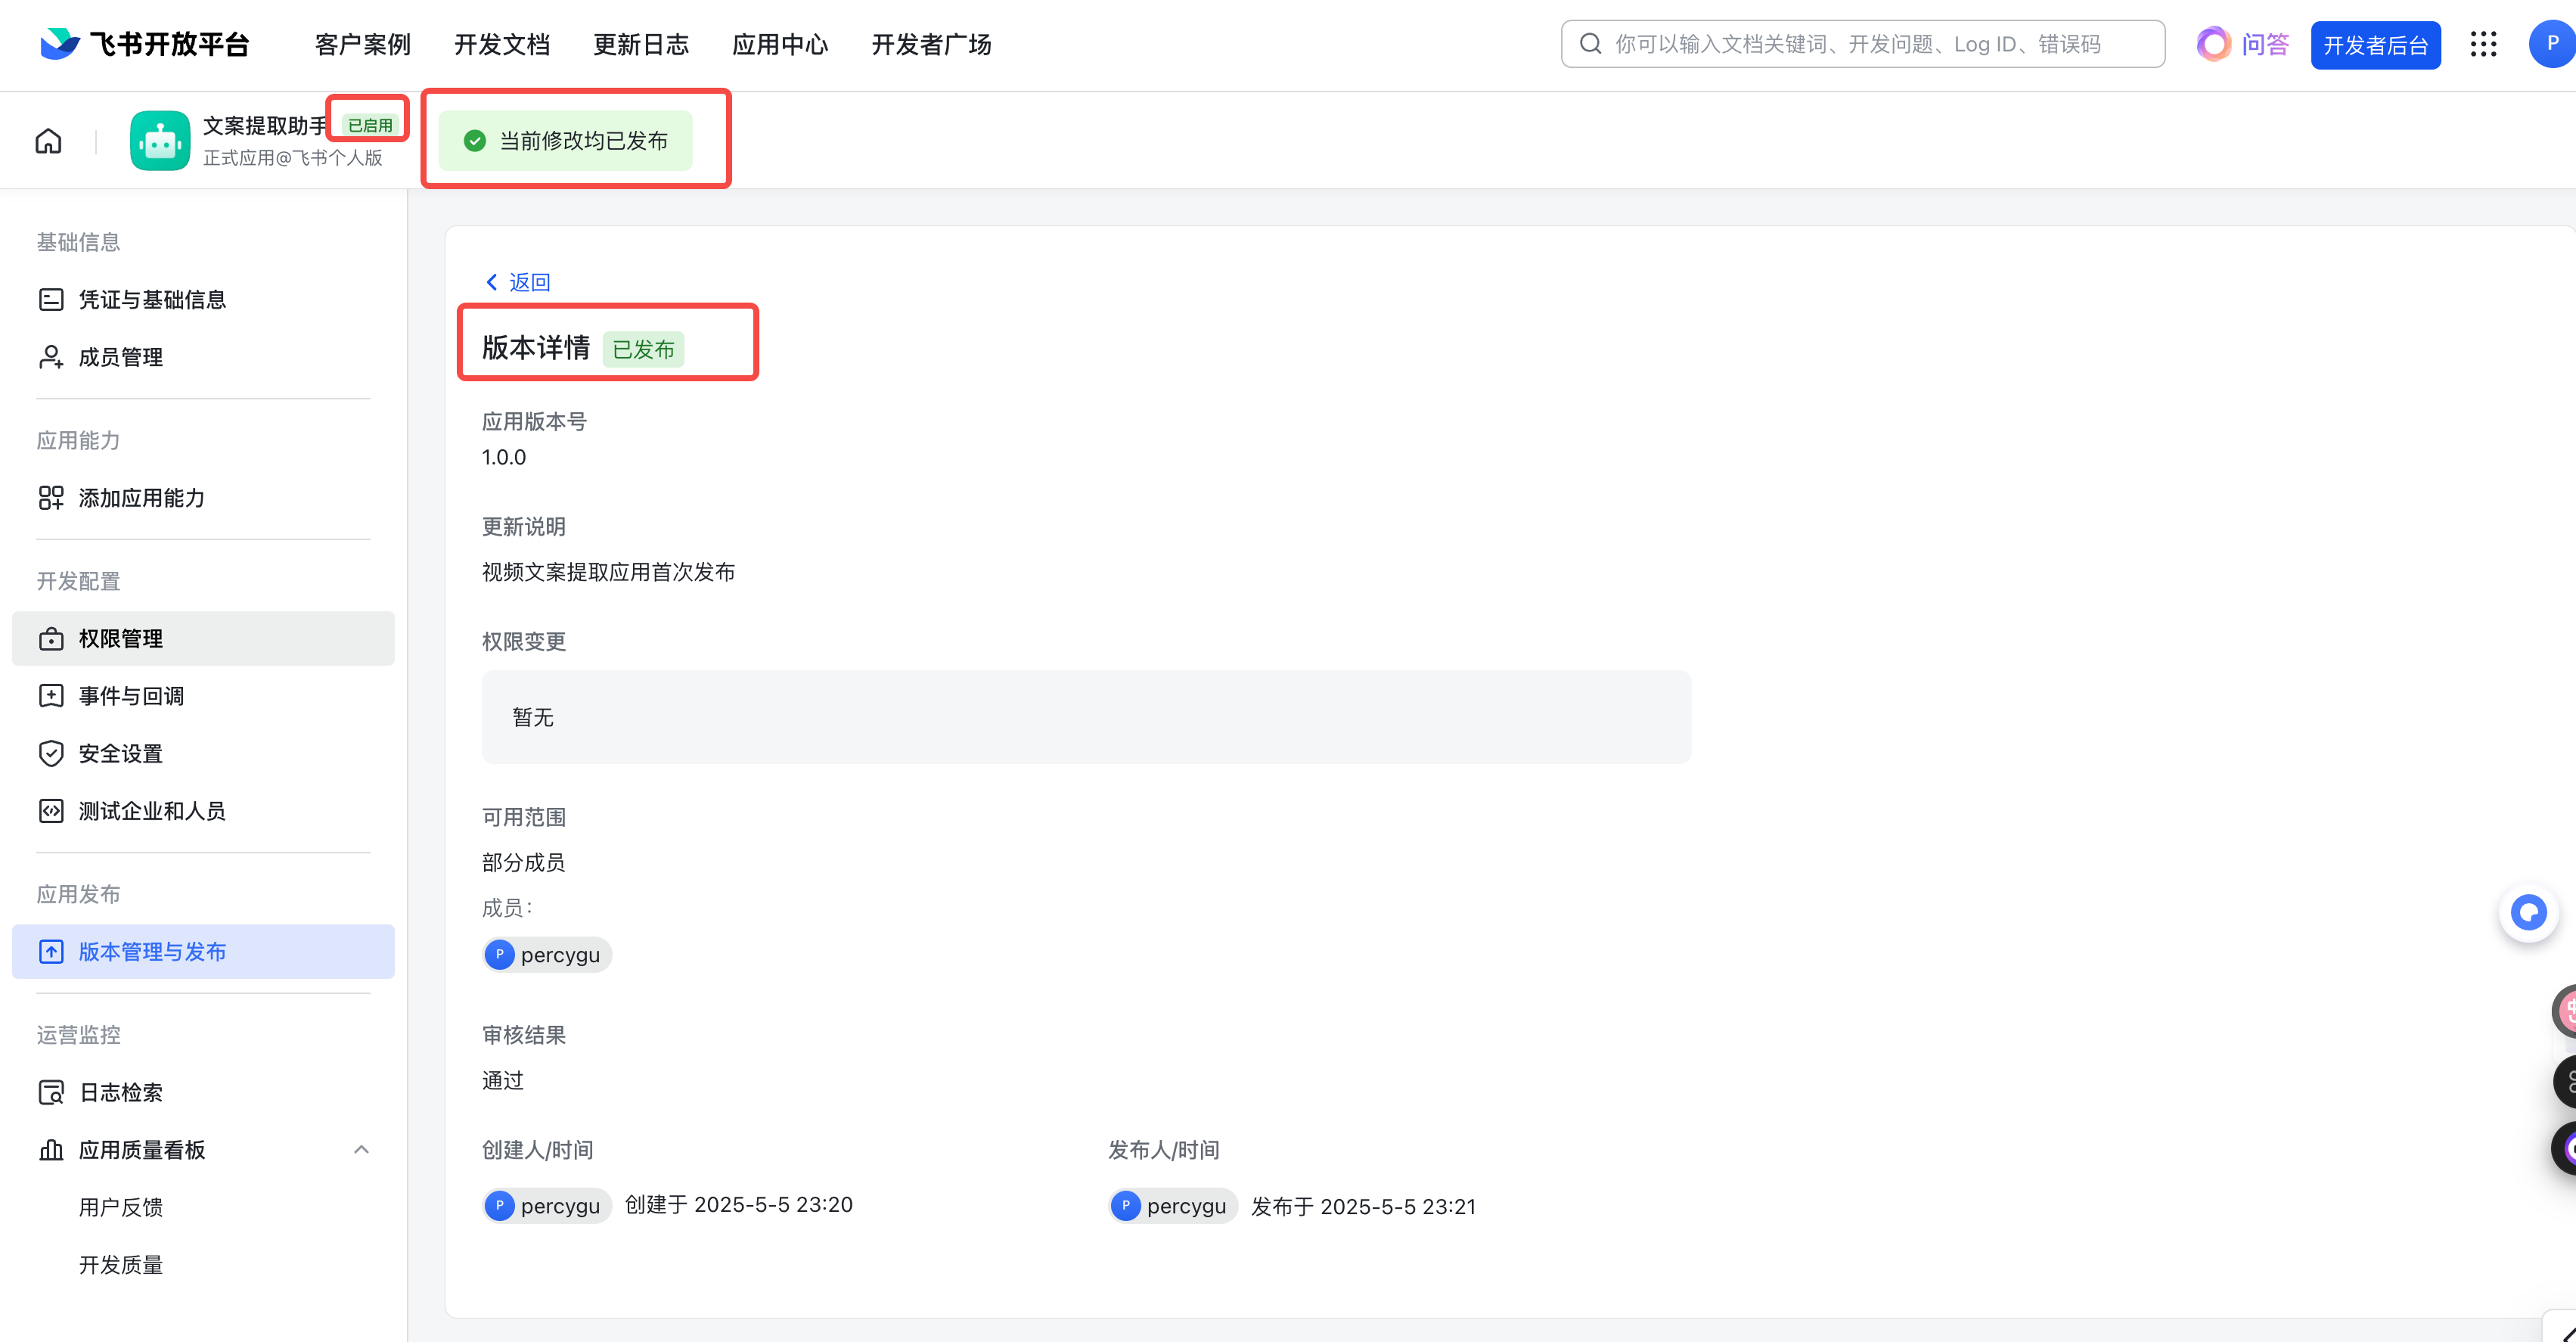Click the 应用质量看板 bar chart icon
Viewport: 2576px width, 1342px height.
[x=51, y=1149]
